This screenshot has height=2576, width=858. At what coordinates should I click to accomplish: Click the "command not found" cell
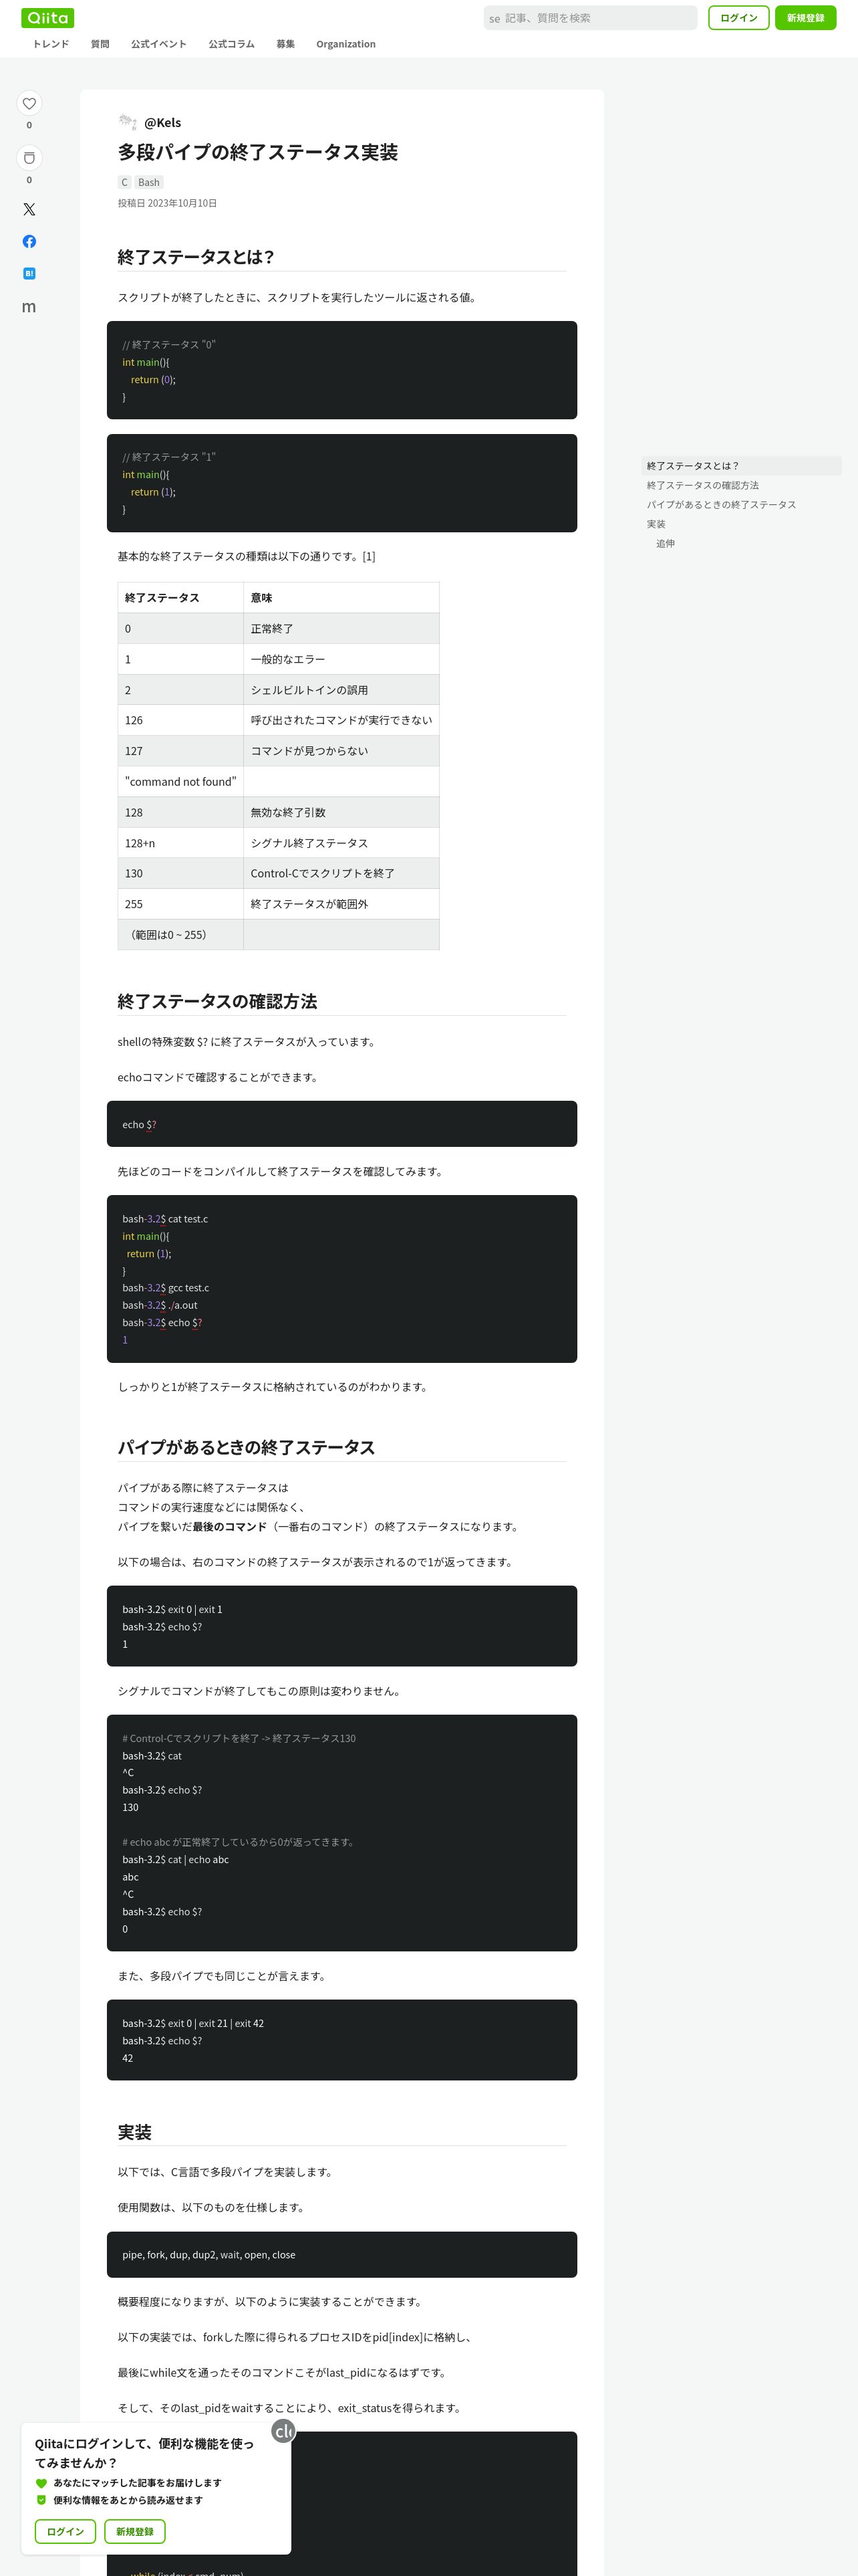[x=181, y=782]
